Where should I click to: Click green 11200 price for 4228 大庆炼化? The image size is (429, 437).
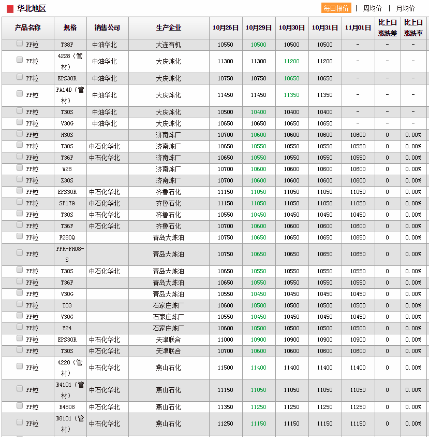pos(291,61)
